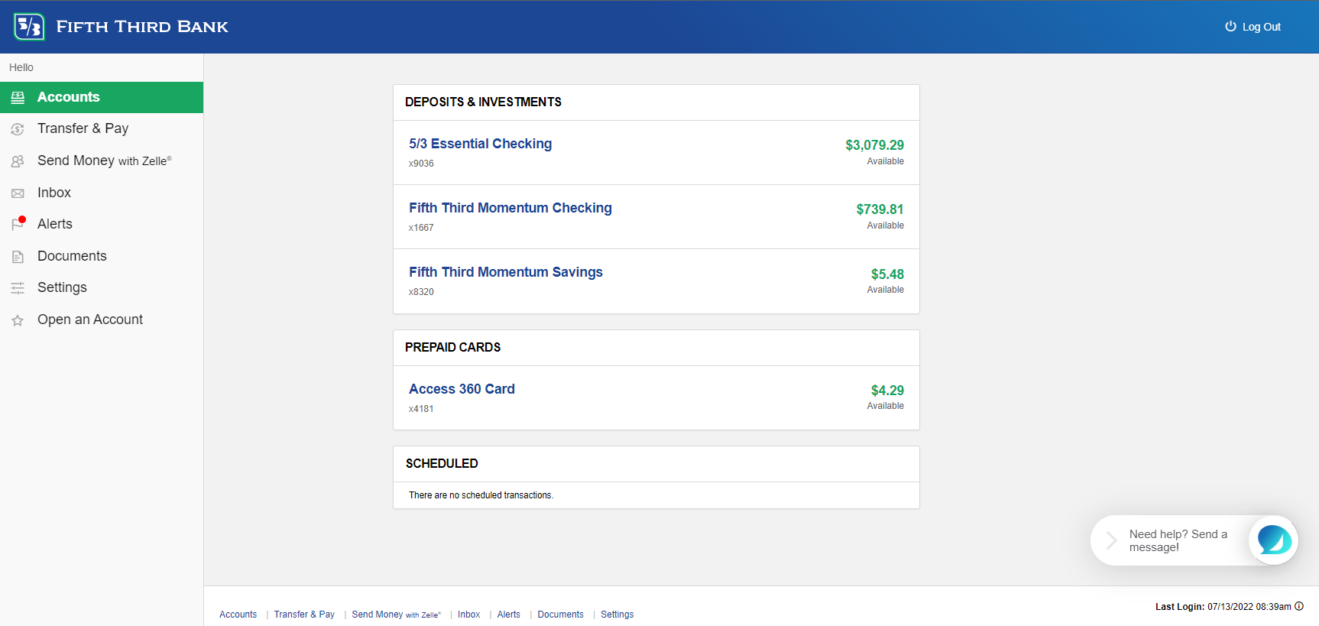Click the footer Send Money with Zelle link
1319x626 pixels.
(x=396, y=615)
